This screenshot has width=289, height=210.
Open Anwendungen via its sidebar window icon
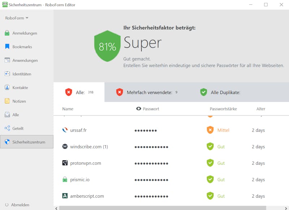pyautogui.click(x=7, y=60)
